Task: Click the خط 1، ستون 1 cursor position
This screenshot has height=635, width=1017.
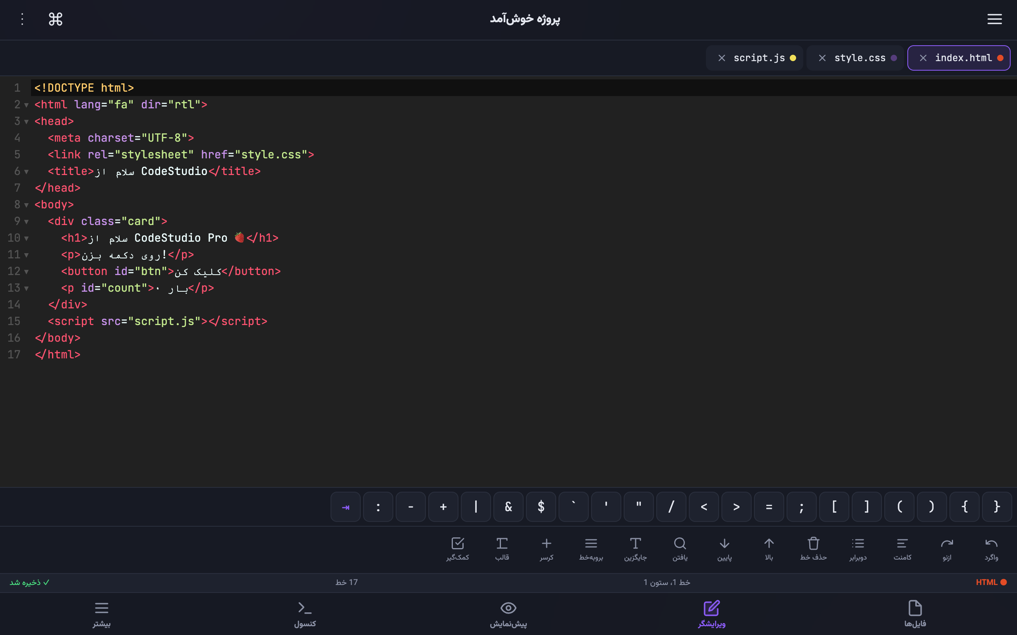Action: click(667, 583)
